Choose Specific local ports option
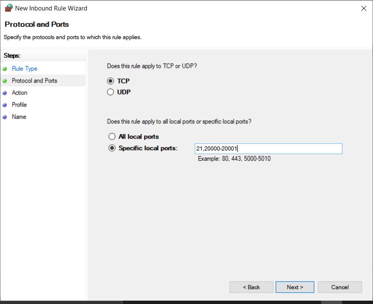This screenshot has height=304, width=373. 112,148
